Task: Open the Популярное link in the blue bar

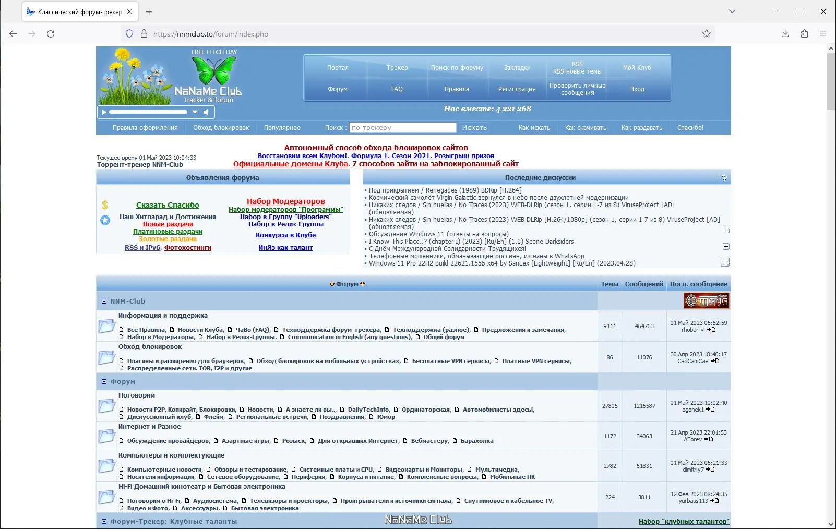Action: coord(282,128)
